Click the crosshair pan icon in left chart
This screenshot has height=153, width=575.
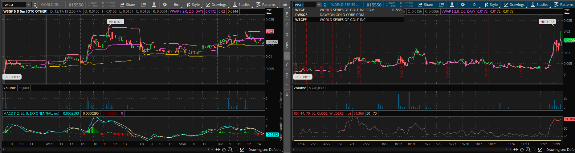tap(224, 150)
